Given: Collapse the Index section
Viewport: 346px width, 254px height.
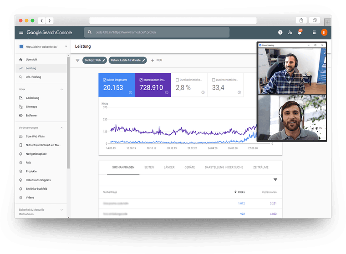Looking at the screenshot, I should click(x=61, y=89).
